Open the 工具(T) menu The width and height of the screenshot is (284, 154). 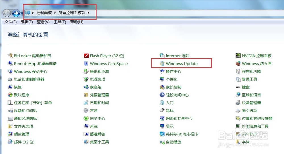[x=60, y=22]
